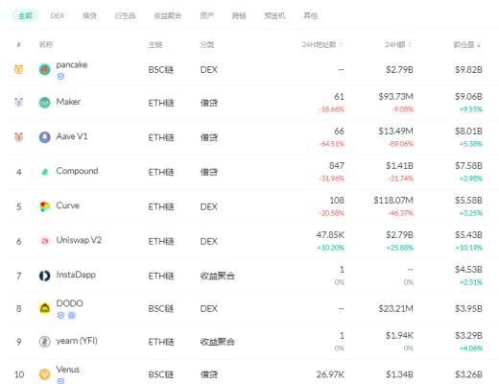Click the gold first-place rank badge
Viewport: 499px width, 384px height.
point(19,69)
